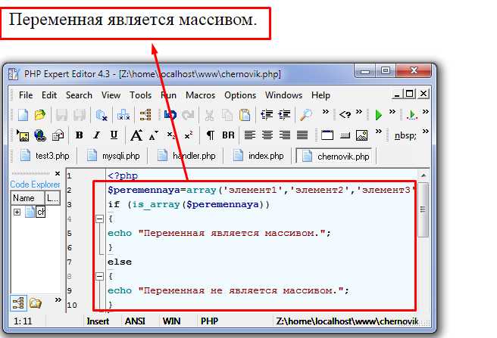Expand the chevron at the bottom of Code Explorer
This screenshot has width=497, height=338.
click(x=58, y=299)
